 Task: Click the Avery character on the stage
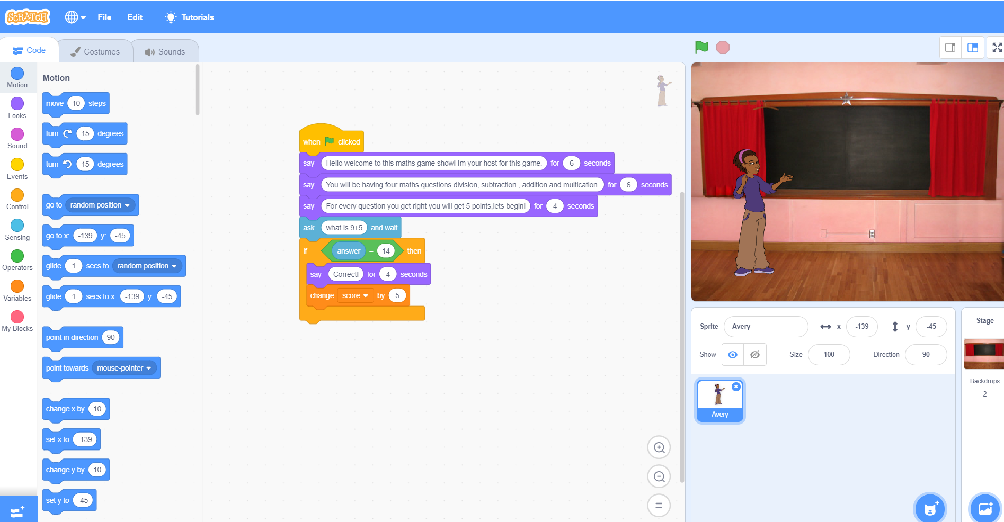tap(756, 212)
